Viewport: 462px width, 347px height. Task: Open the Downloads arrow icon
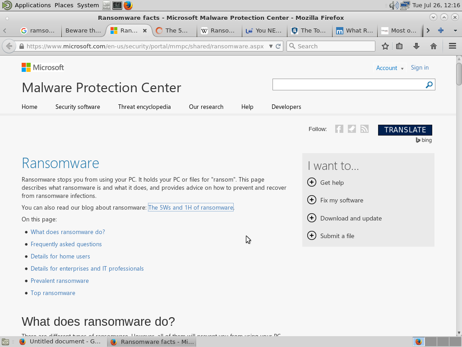[416, 46]
